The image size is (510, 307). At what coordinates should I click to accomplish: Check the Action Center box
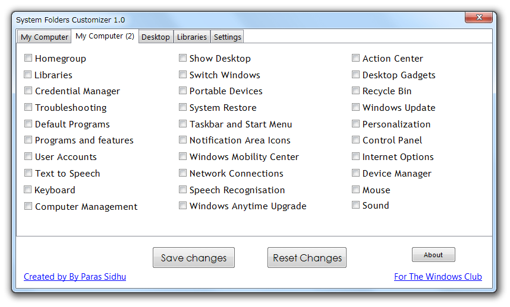(356, 58)
